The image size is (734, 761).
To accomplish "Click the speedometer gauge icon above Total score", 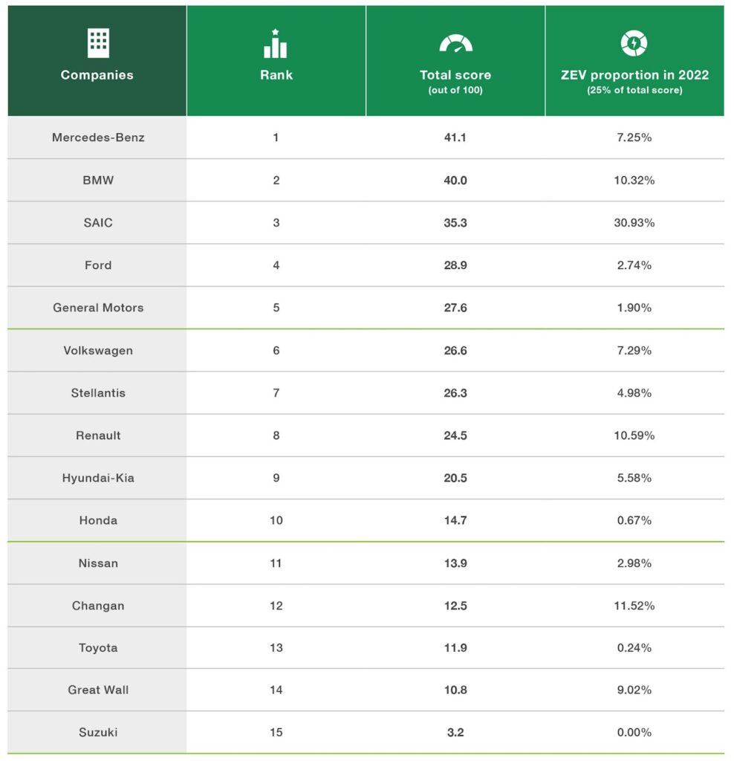I will click(455, 44).
